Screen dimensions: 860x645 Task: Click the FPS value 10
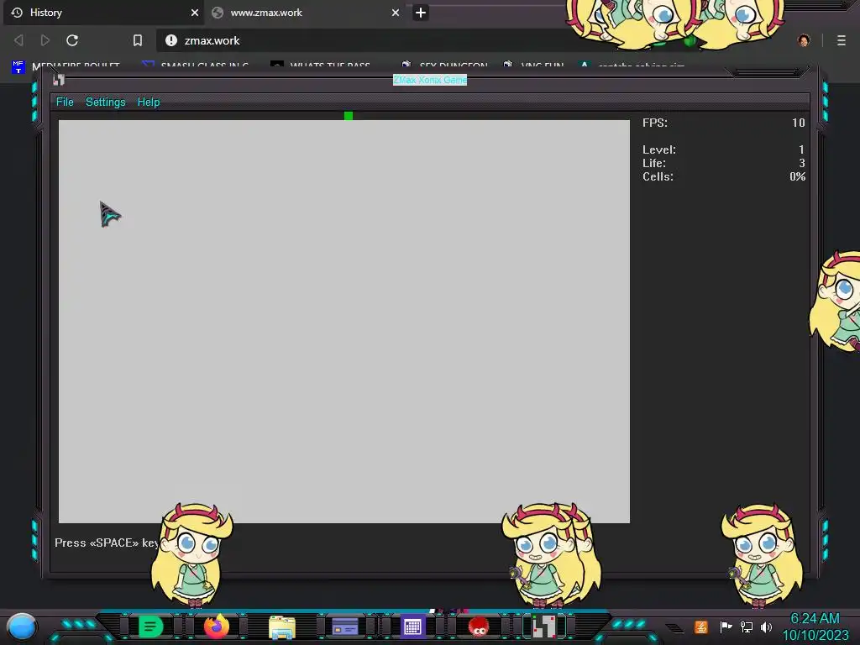point(799,123)
